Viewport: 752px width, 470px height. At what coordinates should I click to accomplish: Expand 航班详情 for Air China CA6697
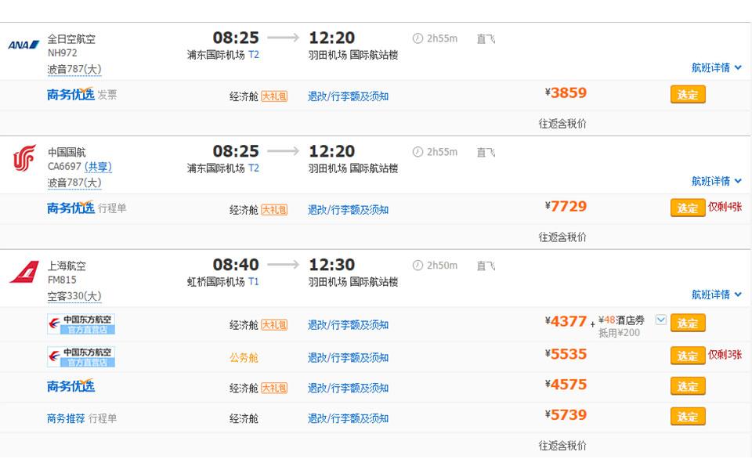tap(717, 181)
